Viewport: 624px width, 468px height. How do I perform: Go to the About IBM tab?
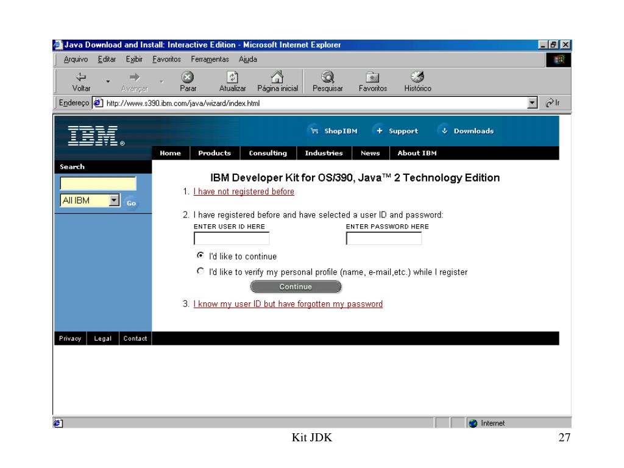(417, 153)
